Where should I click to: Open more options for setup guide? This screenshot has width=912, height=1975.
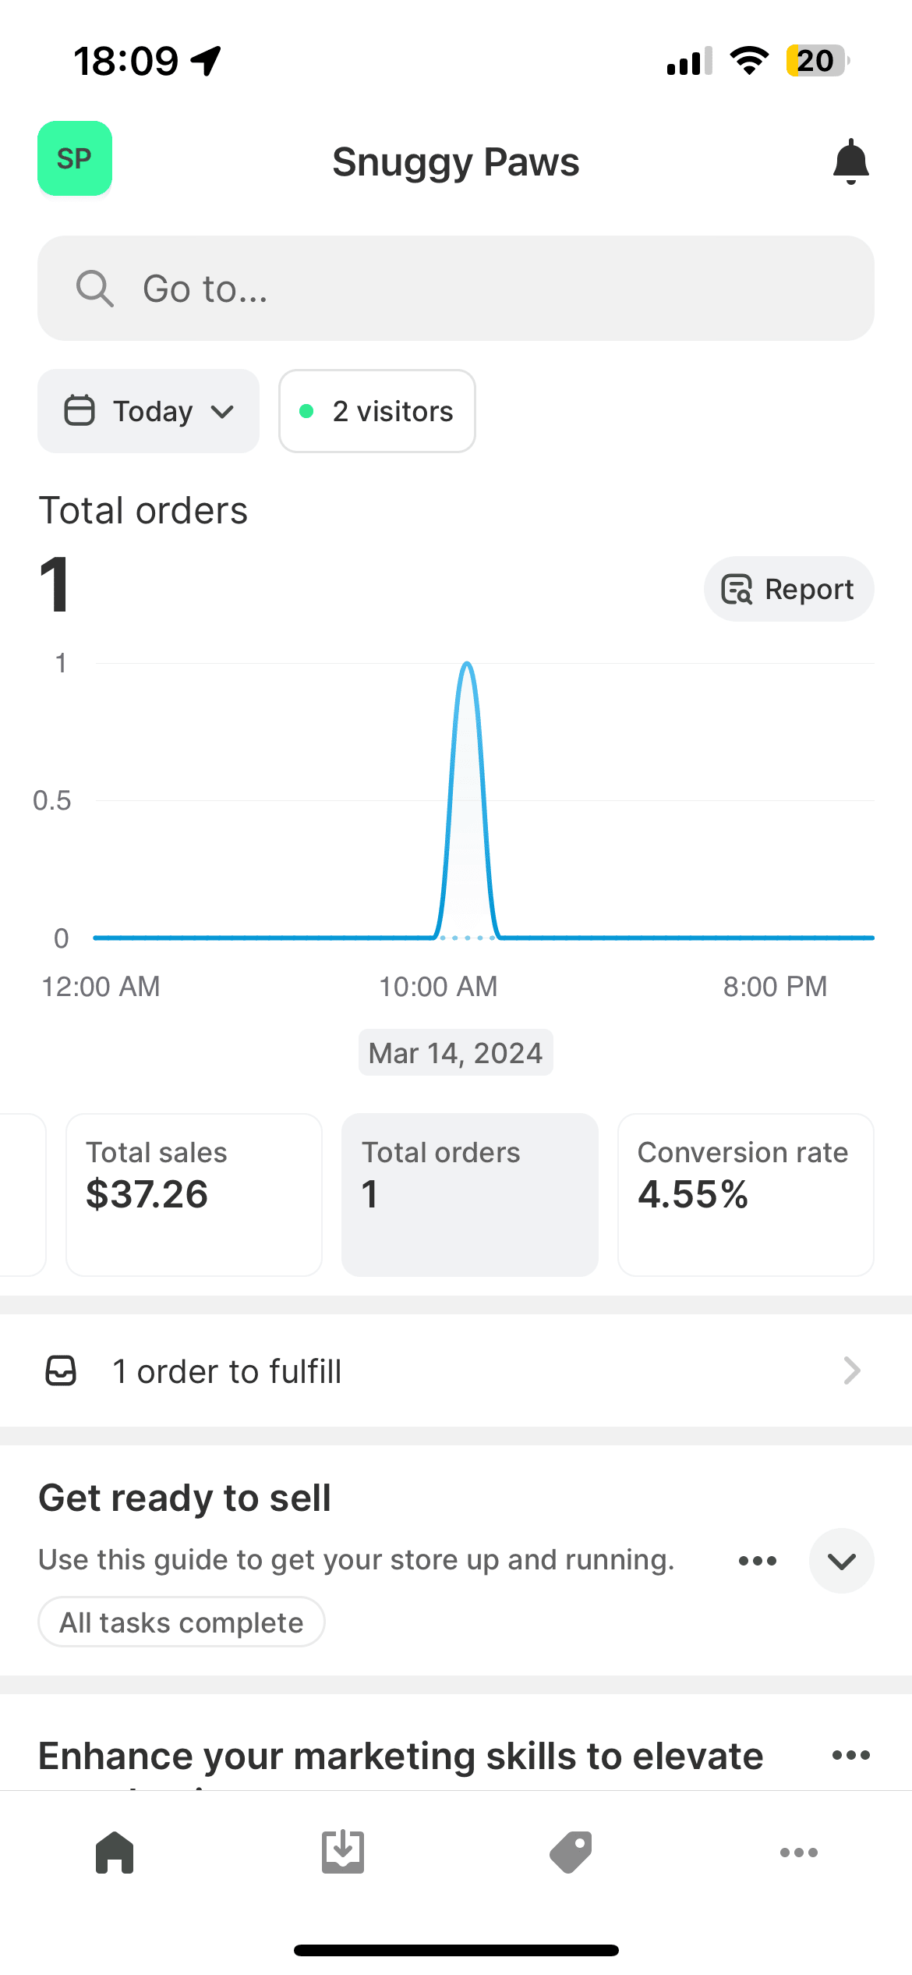(x=758, y=1561)
